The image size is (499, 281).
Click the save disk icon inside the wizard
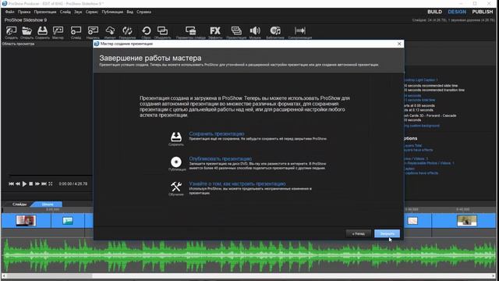[176, 137]
